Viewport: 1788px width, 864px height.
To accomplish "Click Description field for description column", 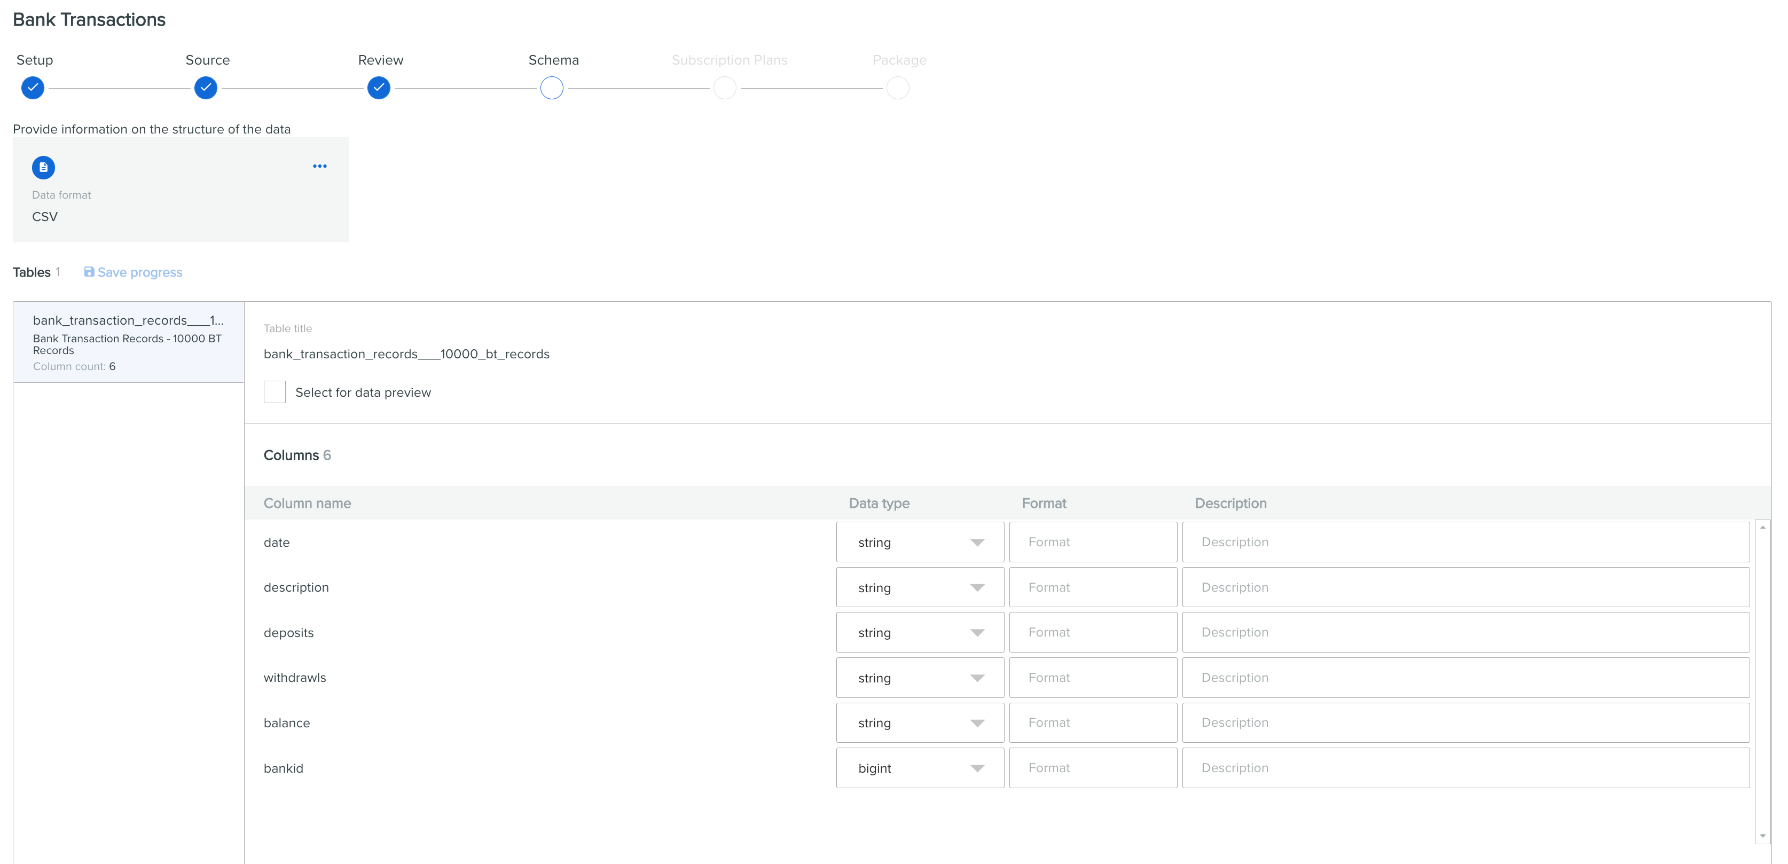I will [1466, 587].
